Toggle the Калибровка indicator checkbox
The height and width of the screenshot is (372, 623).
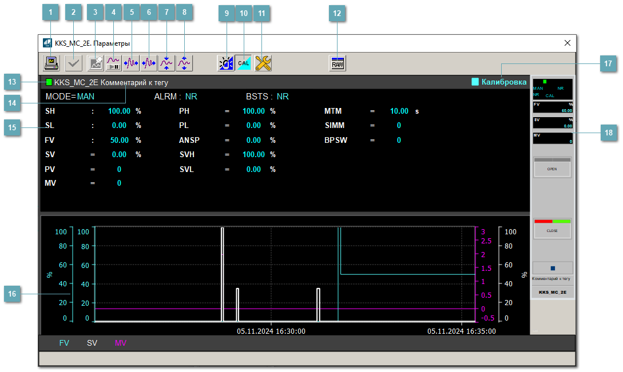(475, 82)
